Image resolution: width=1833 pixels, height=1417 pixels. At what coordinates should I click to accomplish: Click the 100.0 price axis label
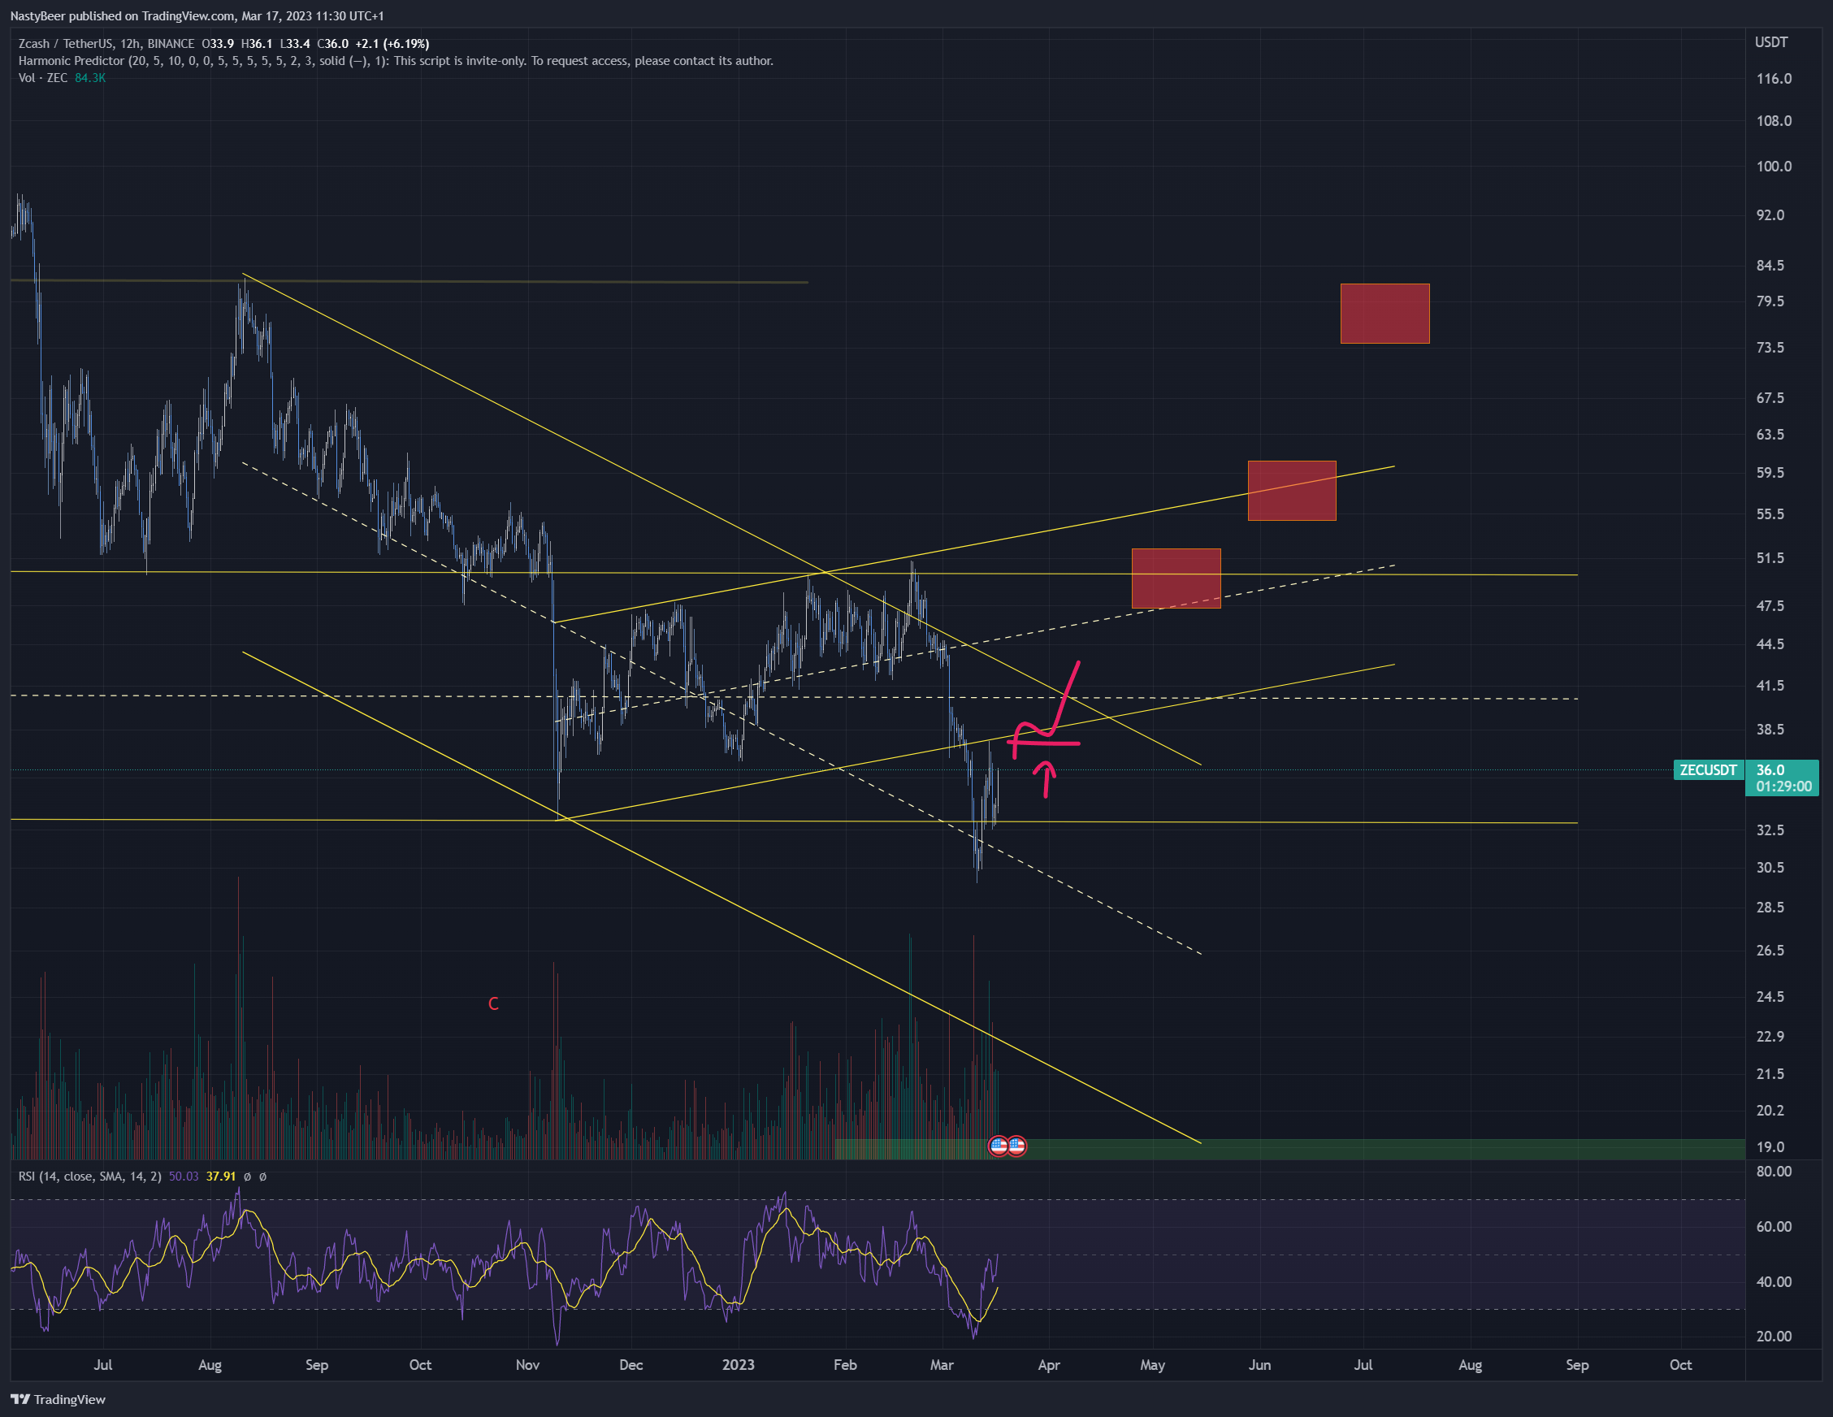1774,167
